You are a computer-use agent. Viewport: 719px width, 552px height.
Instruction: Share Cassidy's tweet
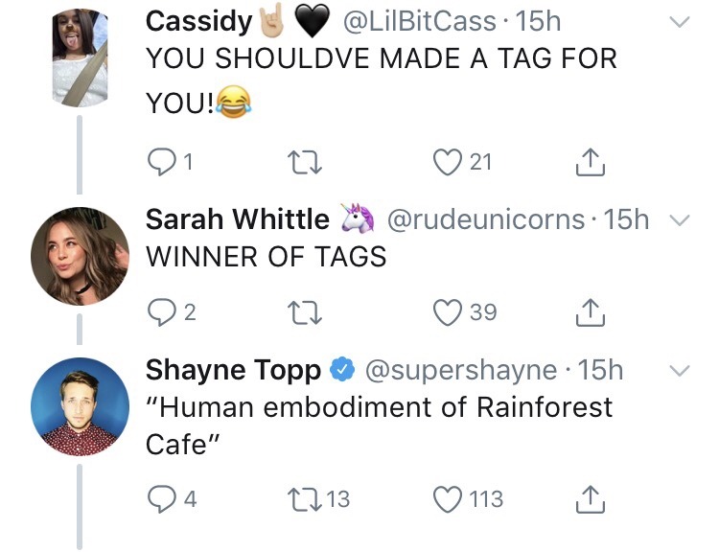click(587, 163)
